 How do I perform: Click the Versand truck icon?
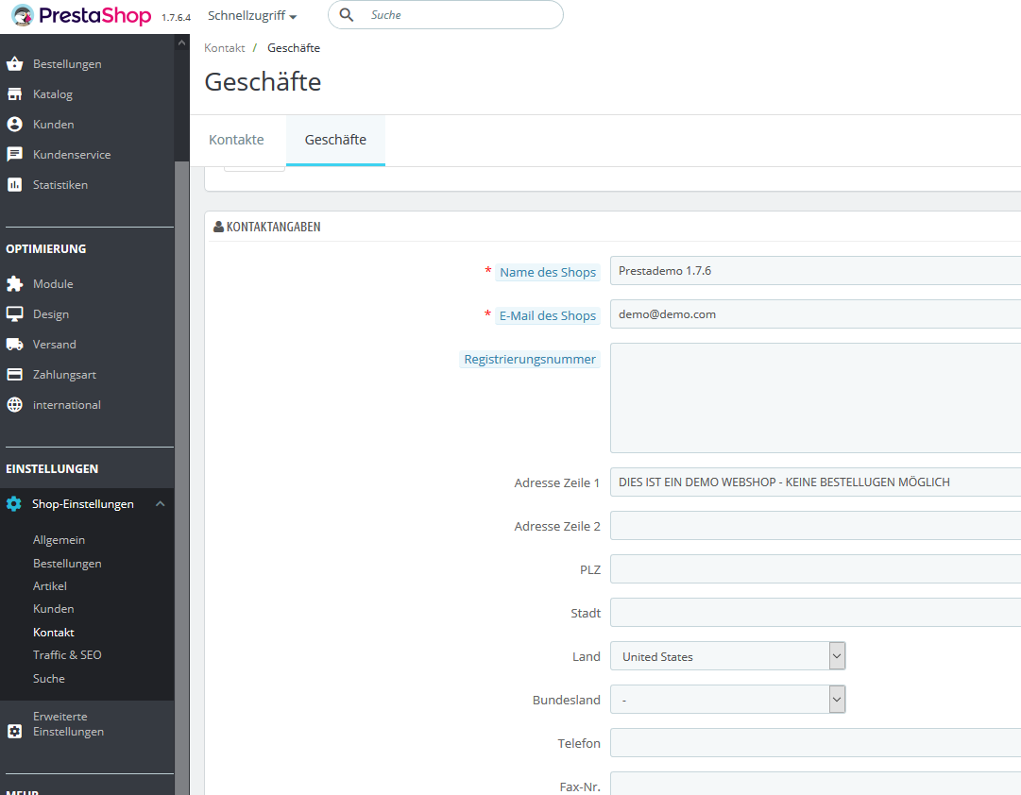click(x=14, y=345)
